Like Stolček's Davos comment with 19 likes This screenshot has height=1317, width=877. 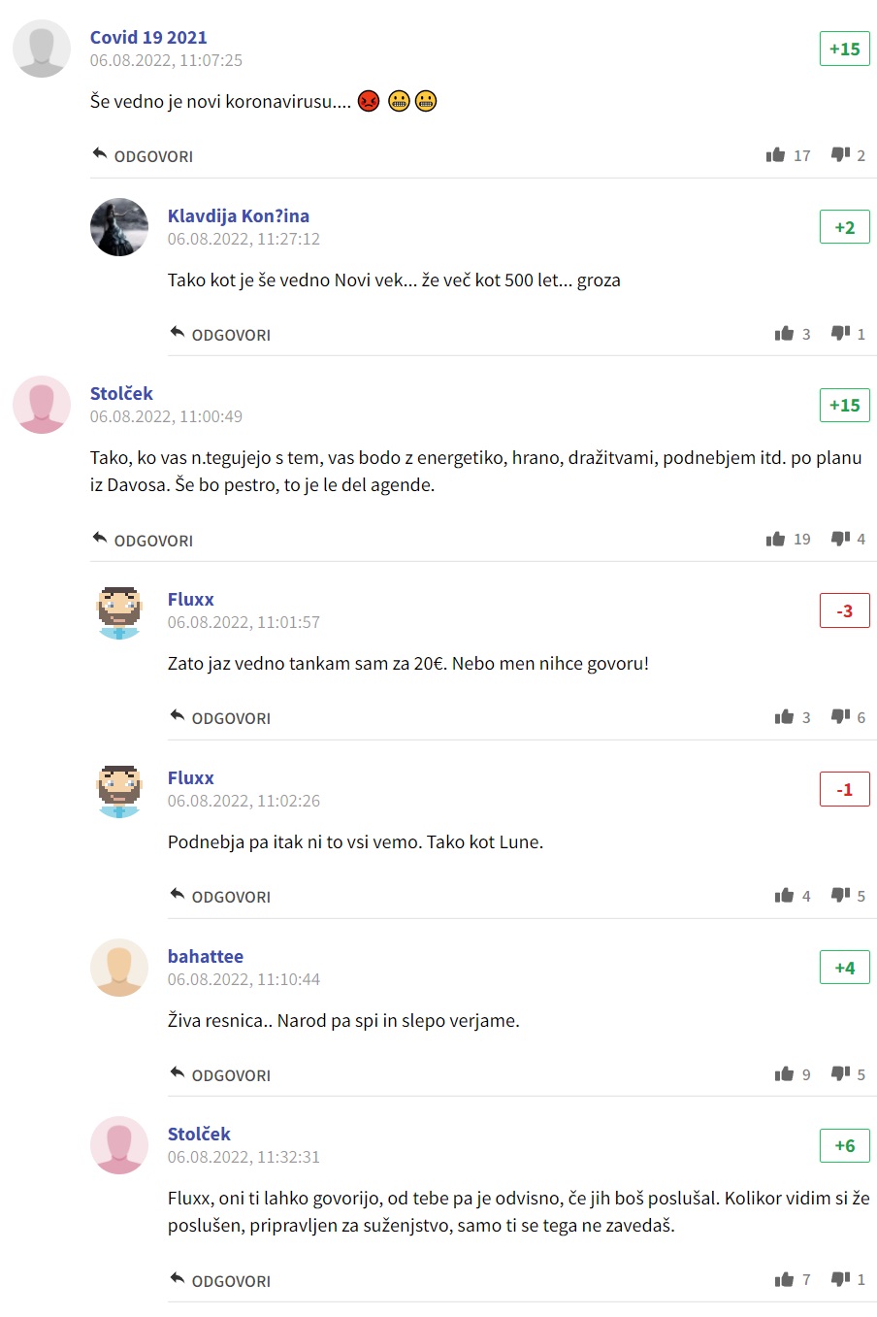775,539
